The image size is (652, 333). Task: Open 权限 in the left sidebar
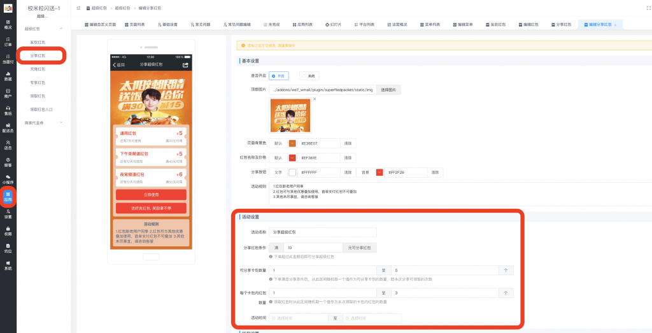[x=8, y=231]
